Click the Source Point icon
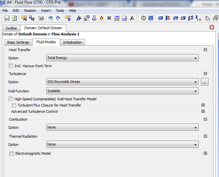Viewport: 219px width, 177px height. [x=183, y=18]
